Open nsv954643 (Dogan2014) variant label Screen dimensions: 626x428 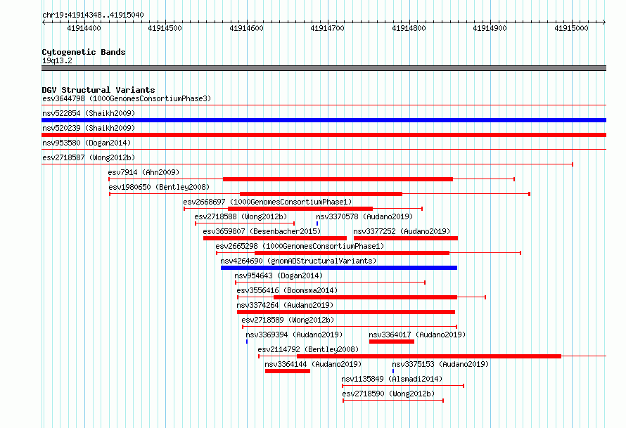[279, 275]
